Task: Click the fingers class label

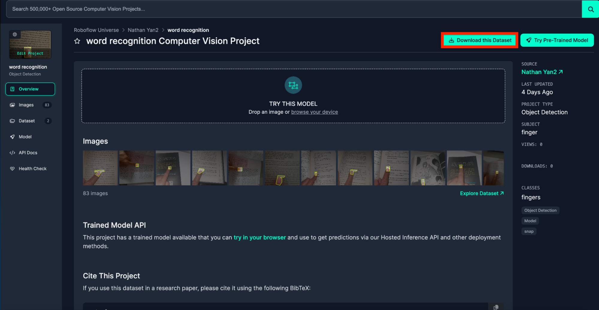Action: tap(531, 197)
